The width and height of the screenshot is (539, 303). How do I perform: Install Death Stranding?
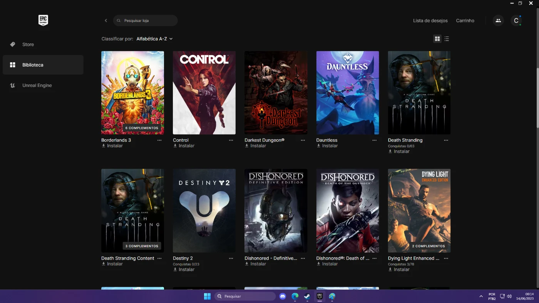tap(398, 151)
